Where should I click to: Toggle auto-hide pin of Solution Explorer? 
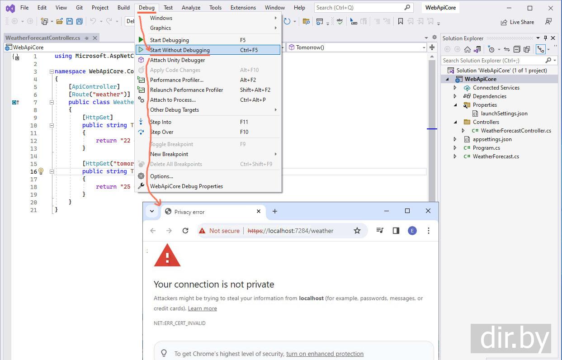[546, 38]
